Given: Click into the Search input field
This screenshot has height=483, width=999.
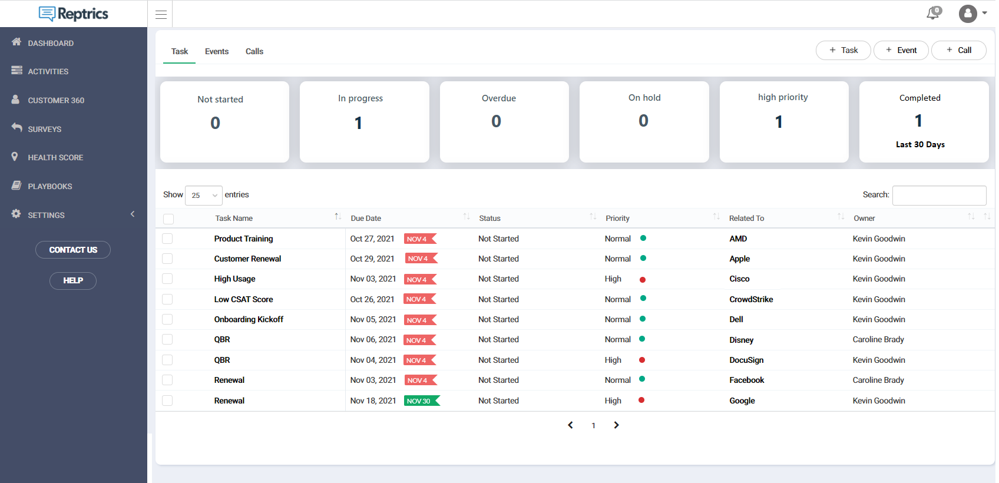Looking at the screenshot, I should pos(939,196).
